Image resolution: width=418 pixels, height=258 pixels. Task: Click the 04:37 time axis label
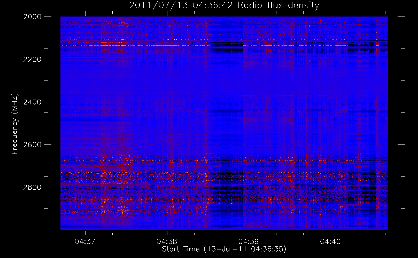(85, 242)
